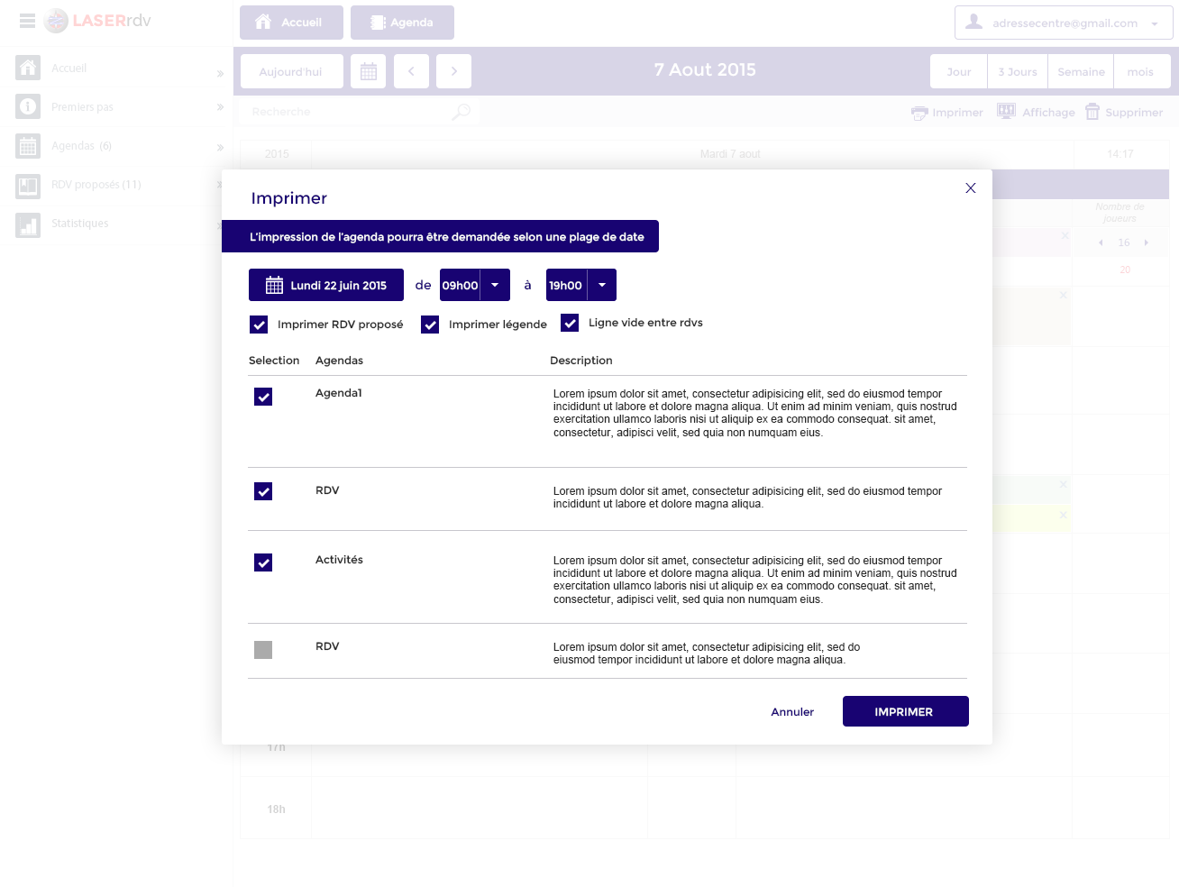Image resolution: width=1179 pixels, height=887 pixels.
Task: Close the Imprimer dialog with the X
Action: [x=971, y=187]
